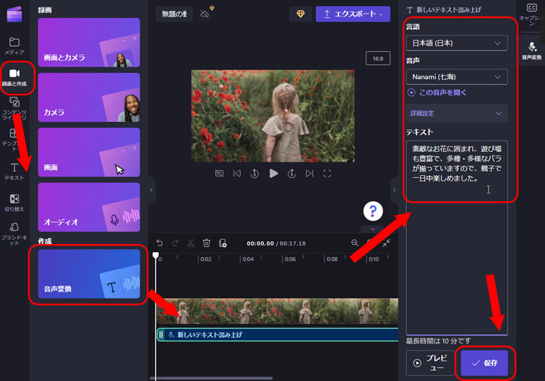Choose the 画面とカメラ recording card
Image resolution: width=545 pixels, height=381 pixels.
click(x=89, y=42)
